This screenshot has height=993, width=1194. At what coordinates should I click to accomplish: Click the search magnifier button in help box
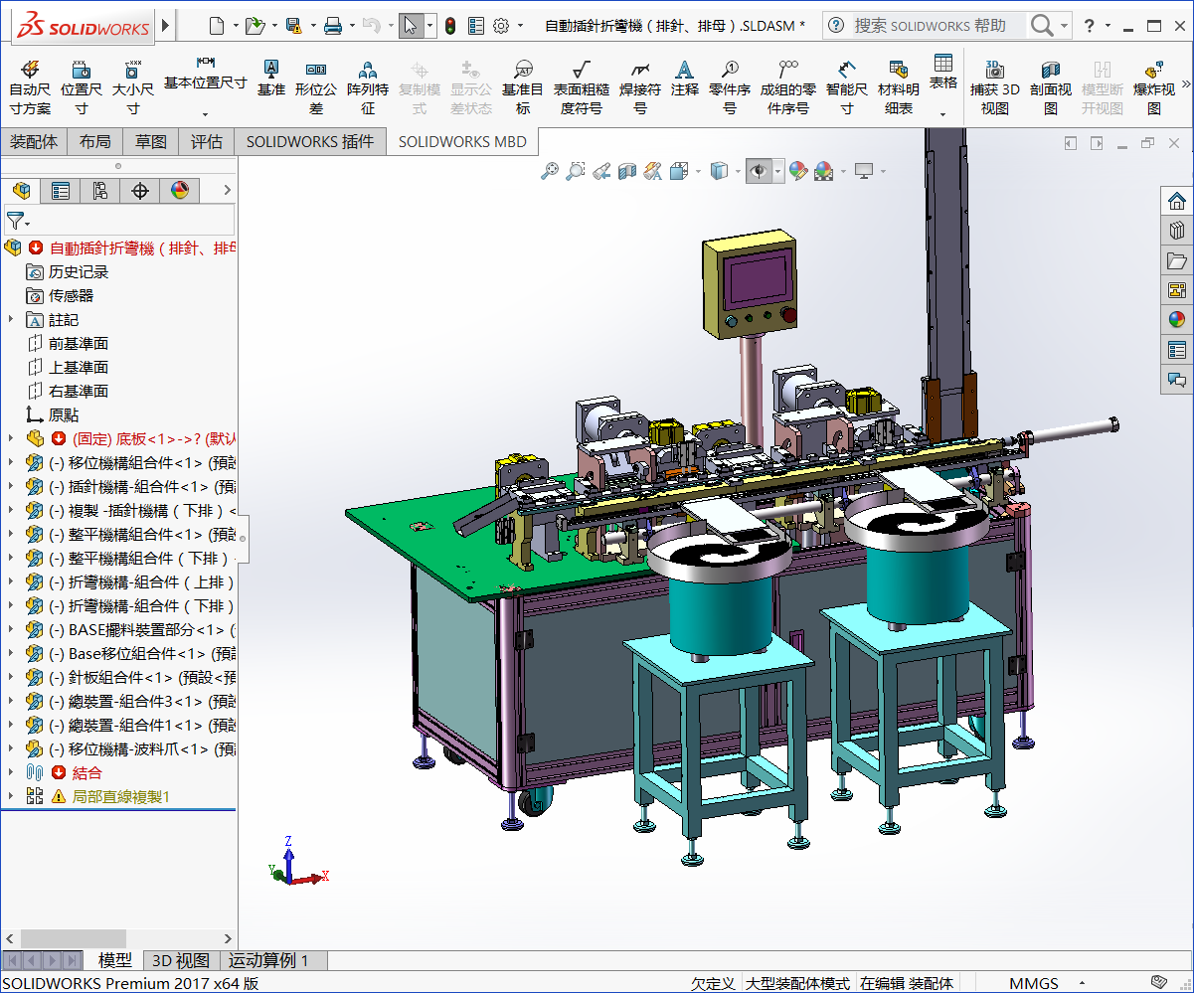pyautogui.click(x=1041, y=26)
